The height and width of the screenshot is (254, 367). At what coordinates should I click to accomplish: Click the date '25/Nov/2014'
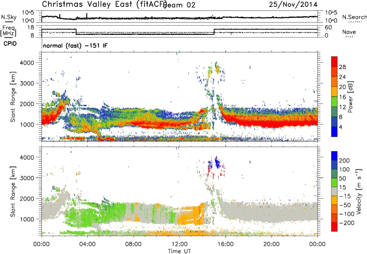[x=293, y=4]
